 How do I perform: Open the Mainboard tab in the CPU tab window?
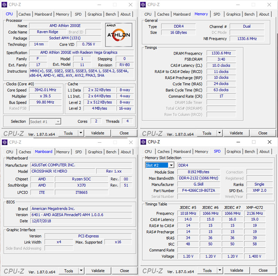coord(43,14)
